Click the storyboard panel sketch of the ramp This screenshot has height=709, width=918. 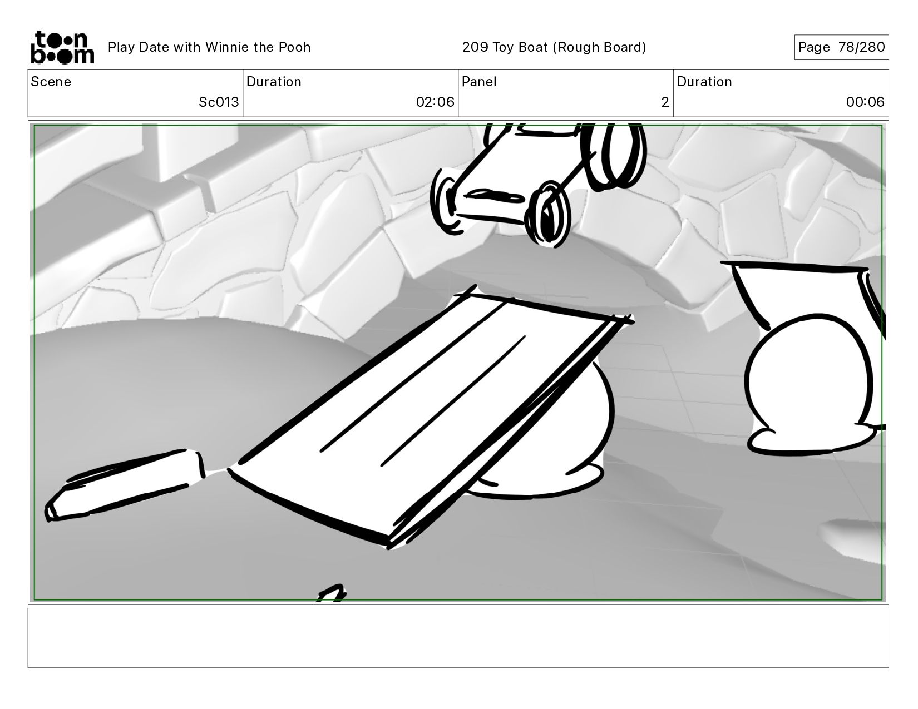point(458,363)
